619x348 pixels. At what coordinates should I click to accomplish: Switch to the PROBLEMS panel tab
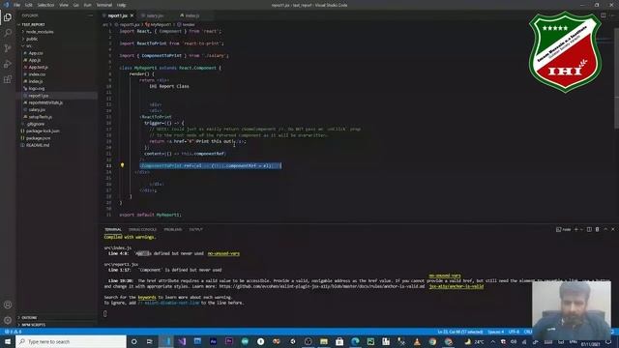(x=173, y=229)
